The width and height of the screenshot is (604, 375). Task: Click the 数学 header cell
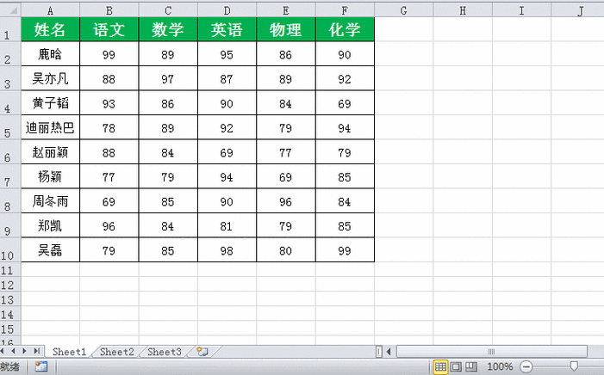(x=168, y=29)
